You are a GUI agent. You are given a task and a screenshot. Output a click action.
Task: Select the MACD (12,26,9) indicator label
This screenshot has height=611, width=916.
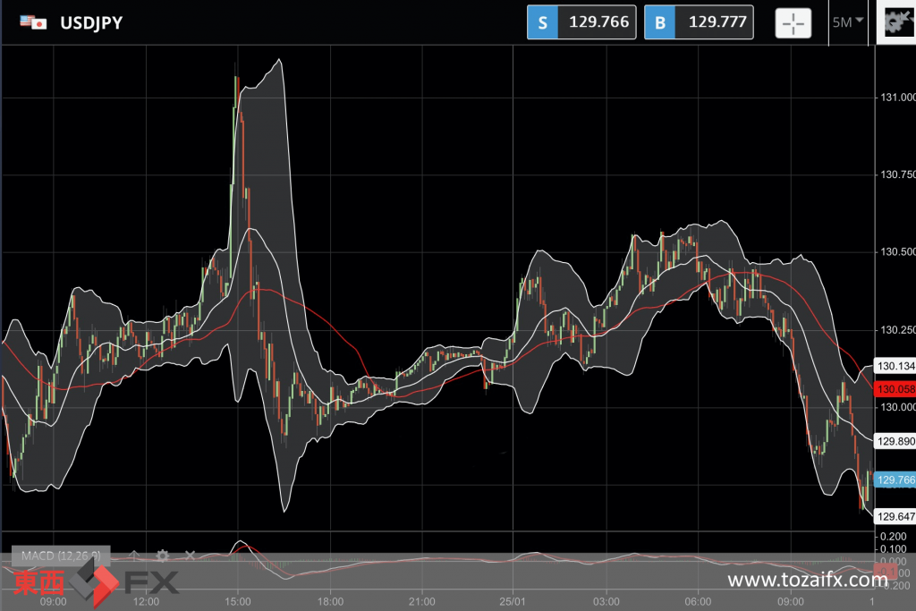[61, 556]
